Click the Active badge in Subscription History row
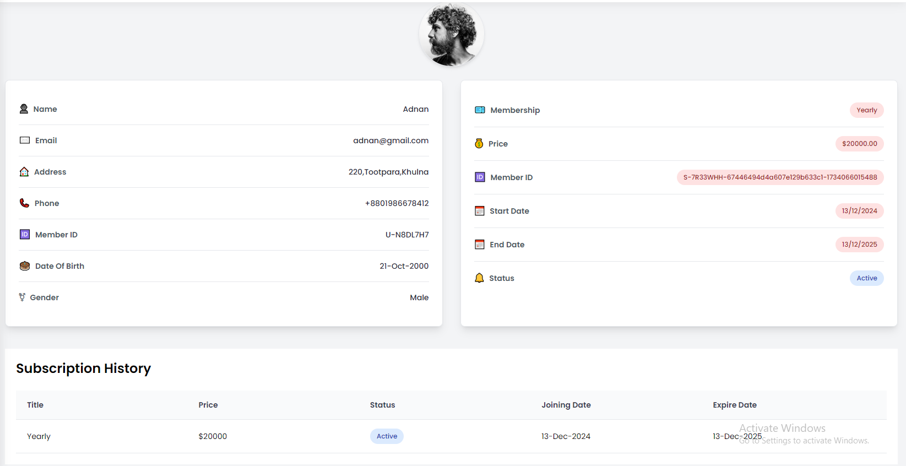 387,436
